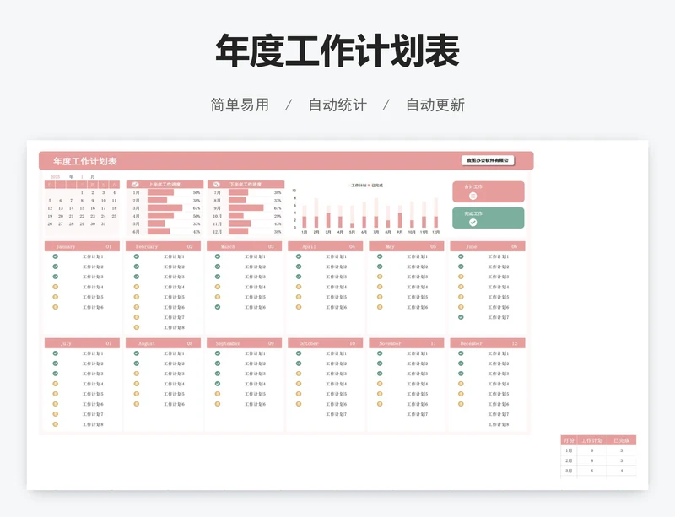Click February 工作计划3 green check icon

click(137, 277)
